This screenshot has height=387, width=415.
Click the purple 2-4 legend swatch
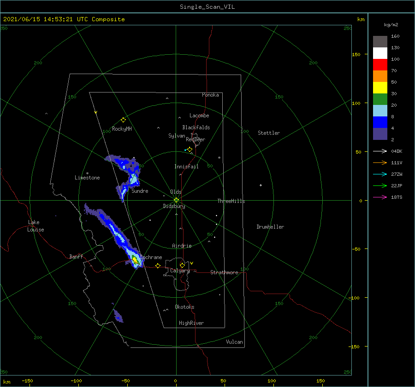coord(380,133)
